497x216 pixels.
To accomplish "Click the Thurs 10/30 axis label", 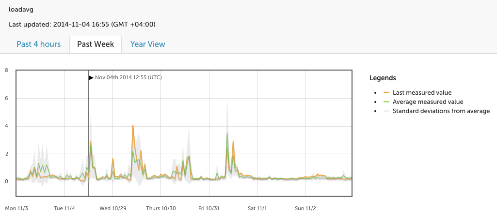I will [x=161, y=208].
